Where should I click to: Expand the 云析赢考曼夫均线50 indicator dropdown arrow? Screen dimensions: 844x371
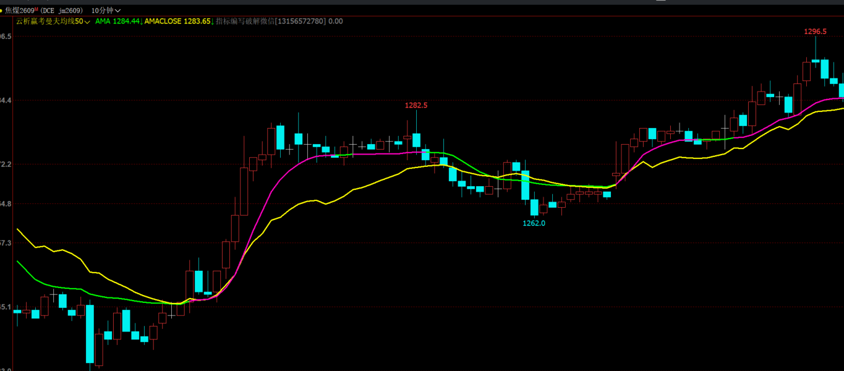click(87, 22)
